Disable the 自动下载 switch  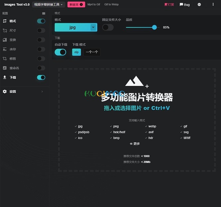tap(60, 52)
